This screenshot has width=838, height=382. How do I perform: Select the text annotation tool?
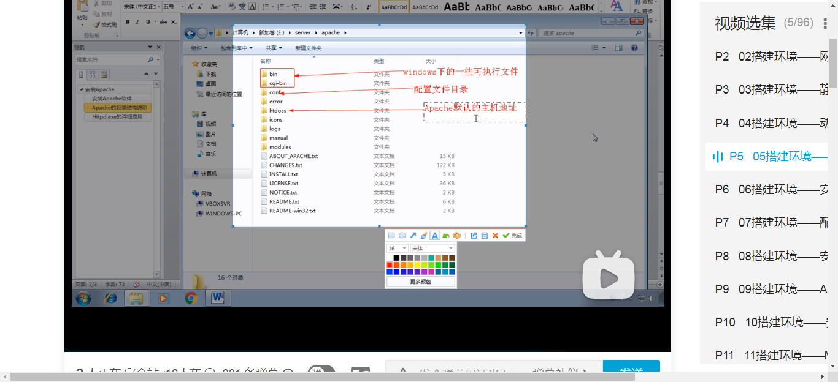pyautogui.click(x=434, y=236)
